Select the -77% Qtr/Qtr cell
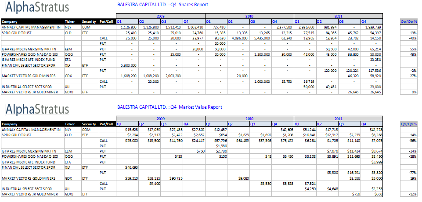Viewport: 422px width, 202px height. coord(409,173)
